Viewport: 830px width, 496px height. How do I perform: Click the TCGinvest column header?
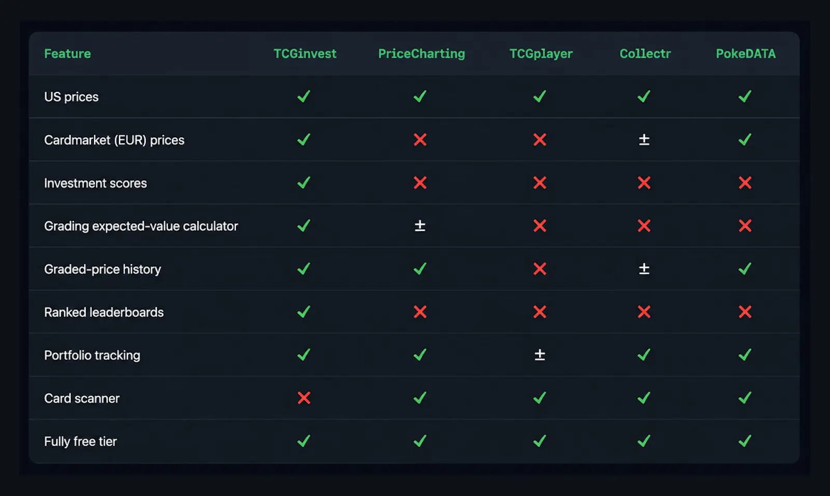click(305, 54)
